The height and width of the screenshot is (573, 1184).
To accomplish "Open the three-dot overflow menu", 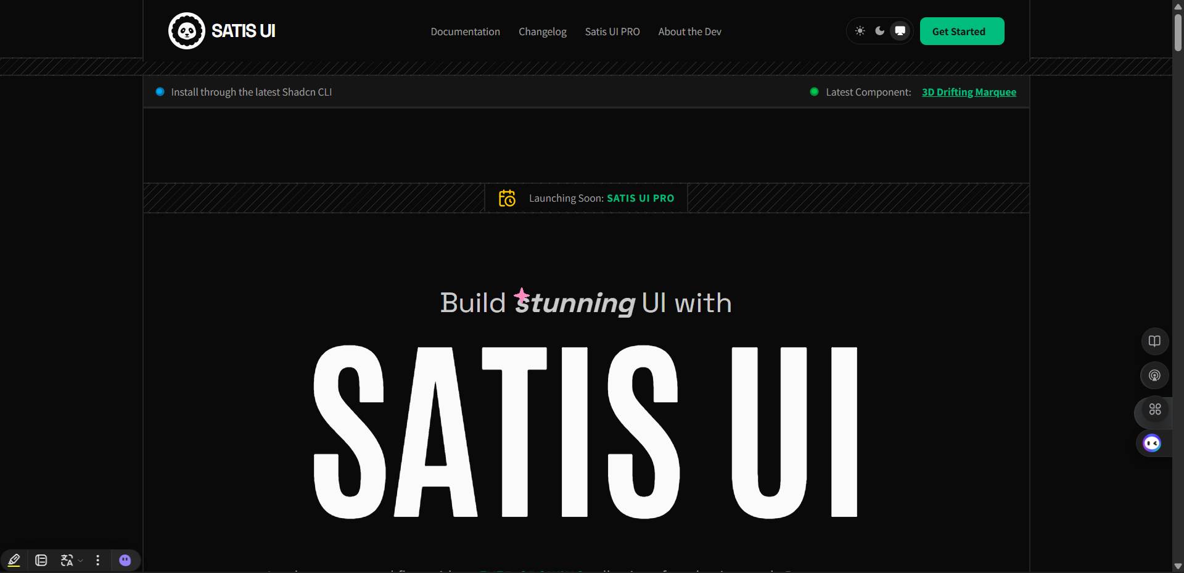I will coord(97,560).
